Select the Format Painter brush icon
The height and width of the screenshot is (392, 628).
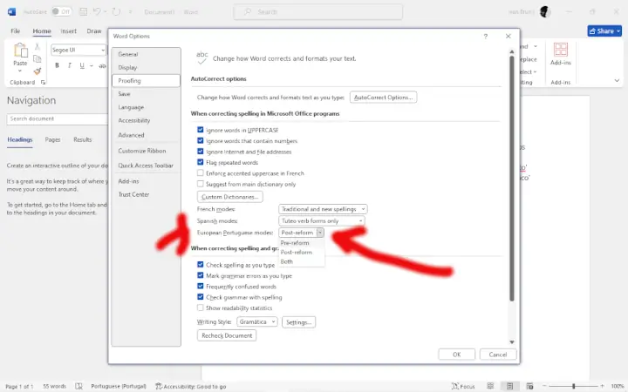(38, 71)
